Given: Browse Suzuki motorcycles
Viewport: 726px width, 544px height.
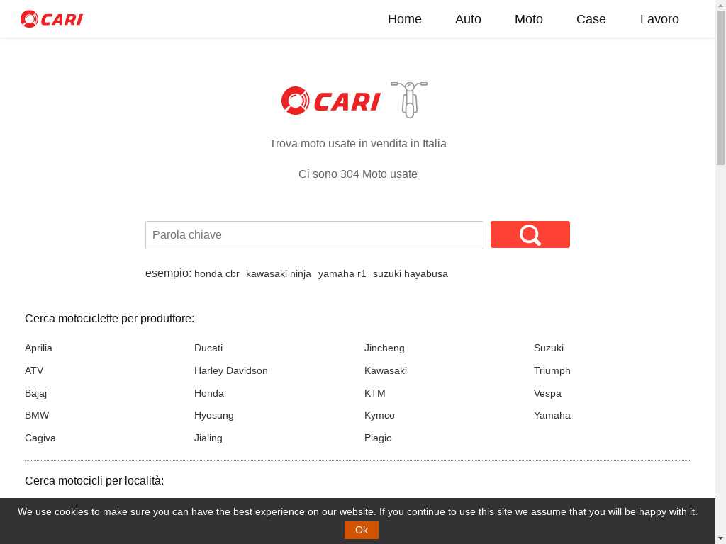Looking at the screenshot, I should (x=549, y=348).
